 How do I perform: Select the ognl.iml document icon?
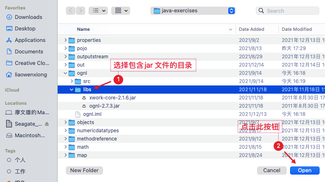coord(78,114)
